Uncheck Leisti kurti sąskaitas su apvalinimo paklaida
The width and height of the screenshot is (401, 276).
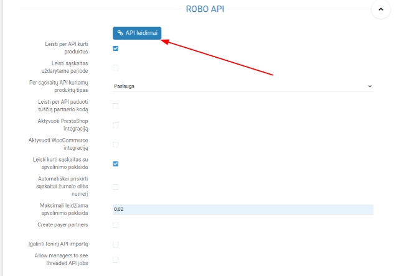pyautogui.click(x=116, y=163)
